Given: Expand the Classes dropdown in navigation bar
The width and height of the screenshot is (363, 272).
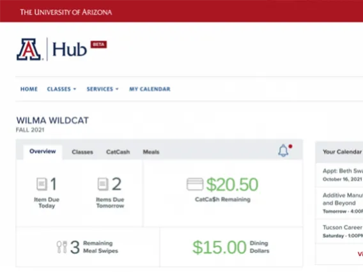Looking at the screenshot, I should [x=61, y=89].
